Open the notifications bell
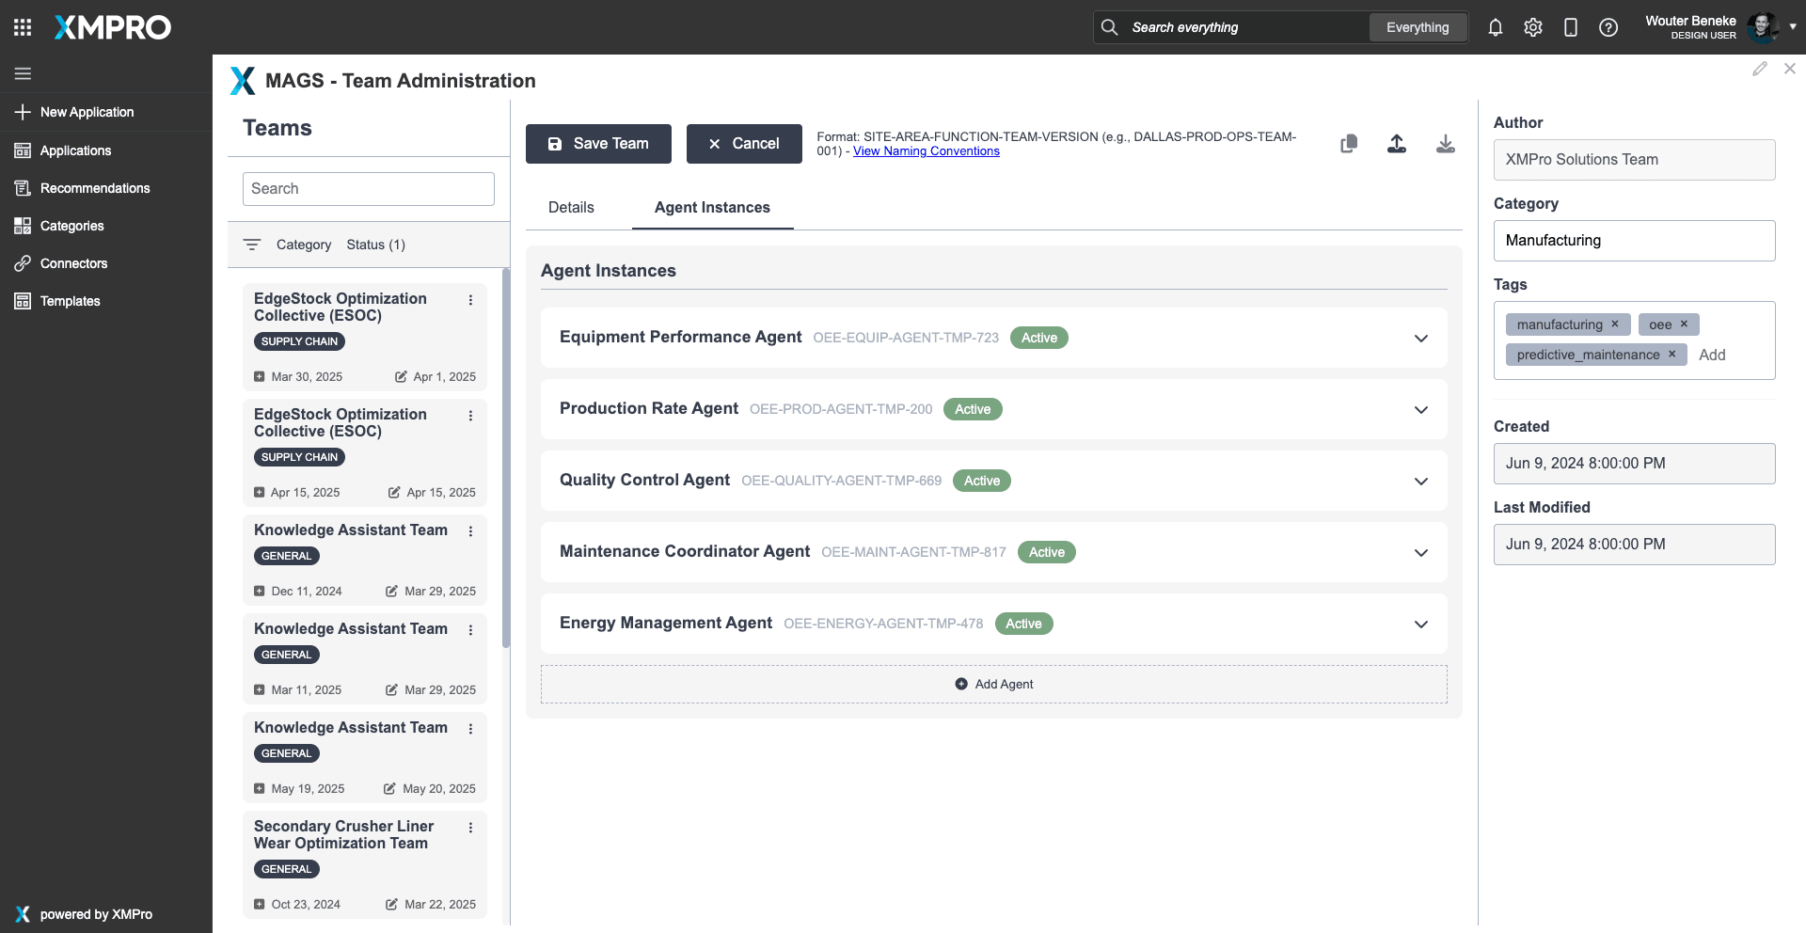The image size is (1806, 933). coord(1496,28)
